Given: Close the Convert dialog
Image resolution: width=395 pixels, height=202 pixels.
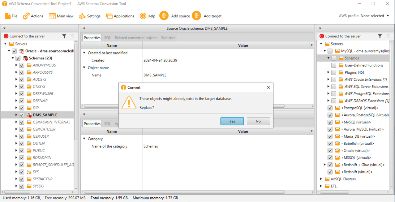Looking at the screenshot, I should pos(268,88).
